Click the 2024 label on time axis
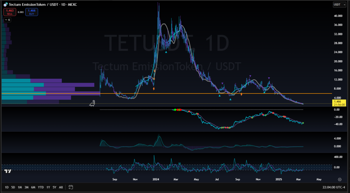 point(156,179)
